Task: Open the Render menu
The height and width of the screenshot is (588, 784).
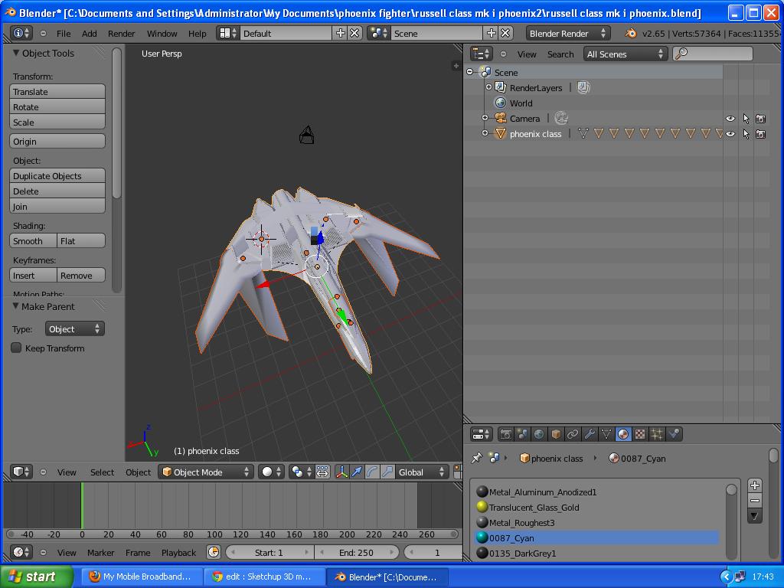Action: pyautogui.click(x=121, y=33)
